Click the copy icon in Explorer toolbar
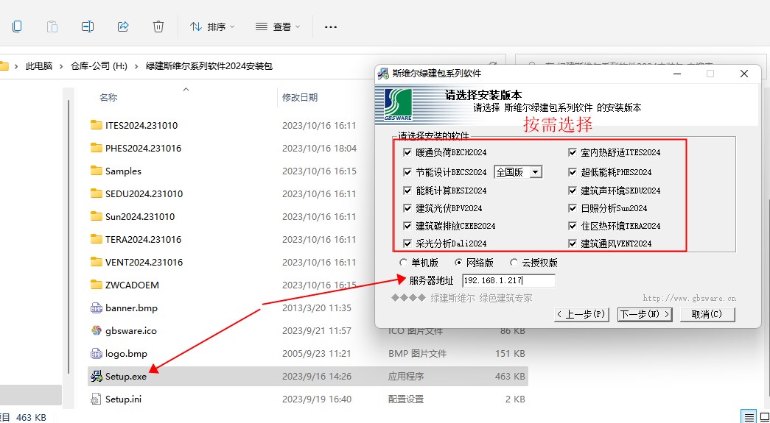Image resolution: width=770 pixels, height=423 pixels. click(17, 26)
